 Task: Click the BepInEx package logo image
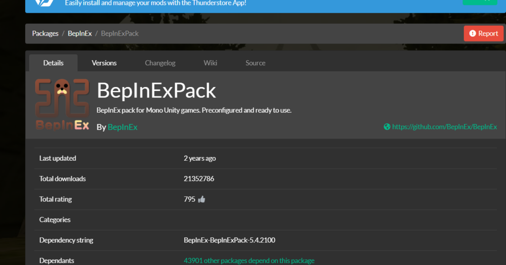62,104
